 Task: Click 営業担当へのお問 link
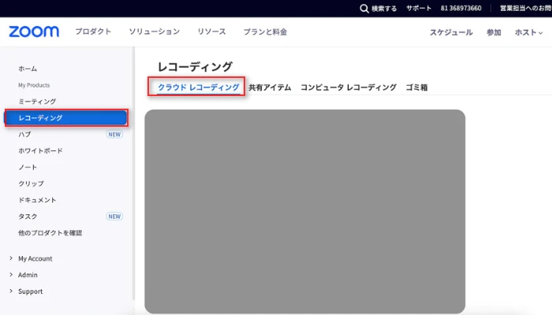pyautogui.click(x=525, y=8)
